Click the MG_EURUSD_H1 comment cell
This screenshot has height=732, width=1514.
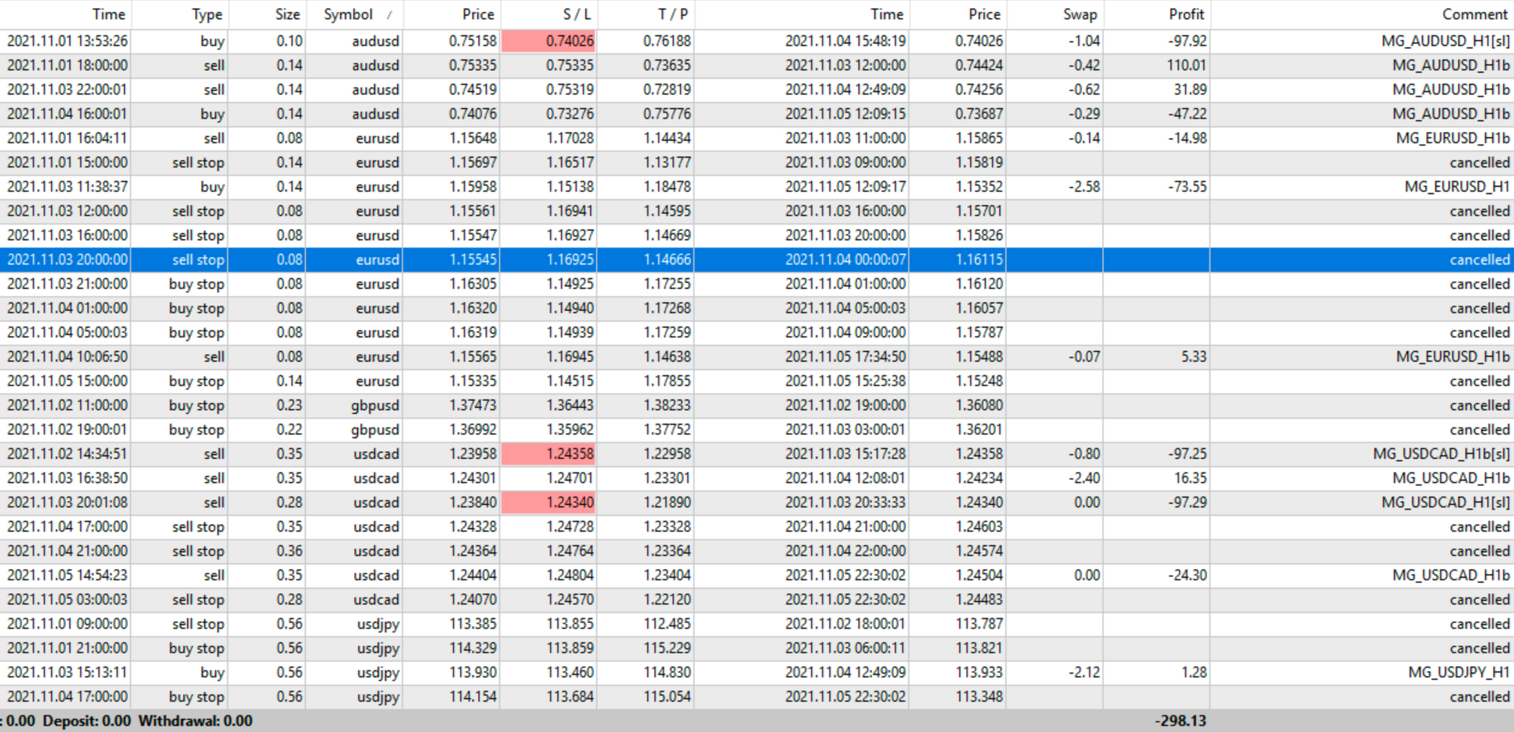tap(1455, 186)
